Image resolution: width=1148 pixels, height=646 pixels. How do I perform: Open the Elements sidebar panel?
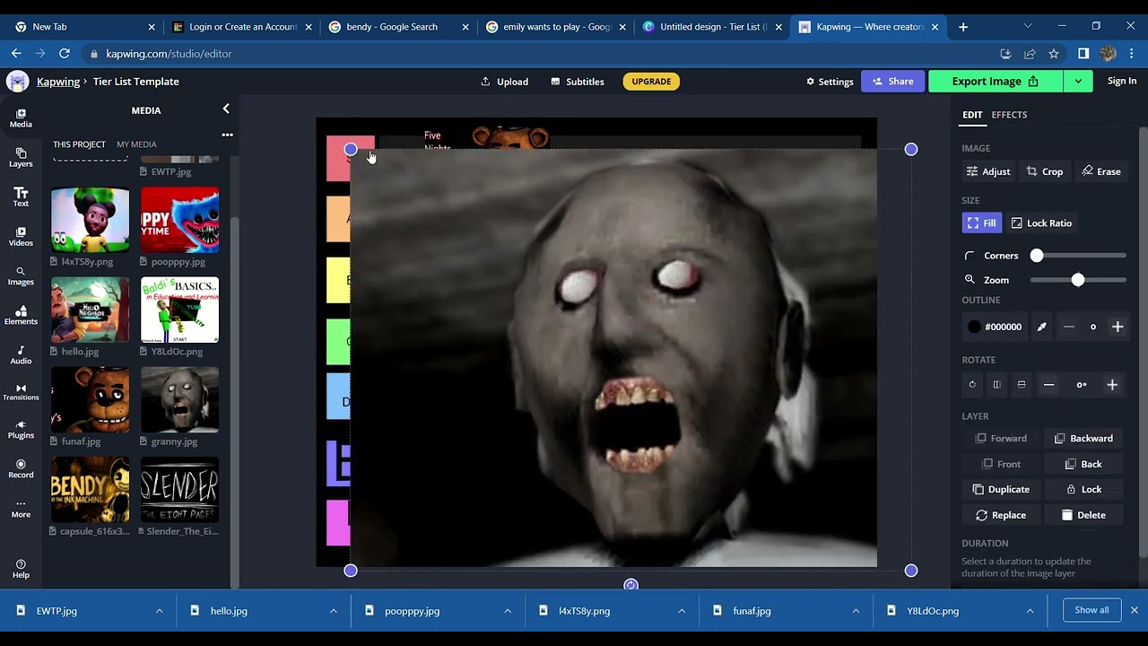[21, 316]
